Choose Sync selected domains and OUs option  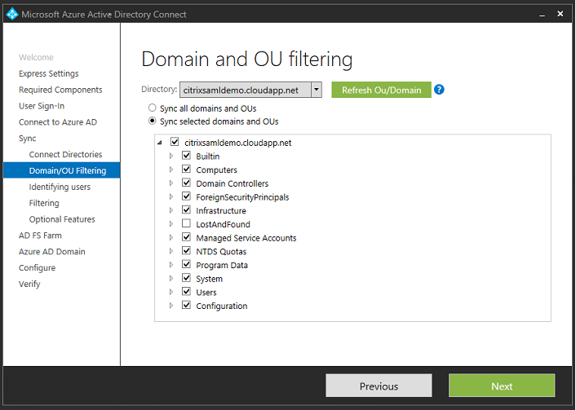152,121
